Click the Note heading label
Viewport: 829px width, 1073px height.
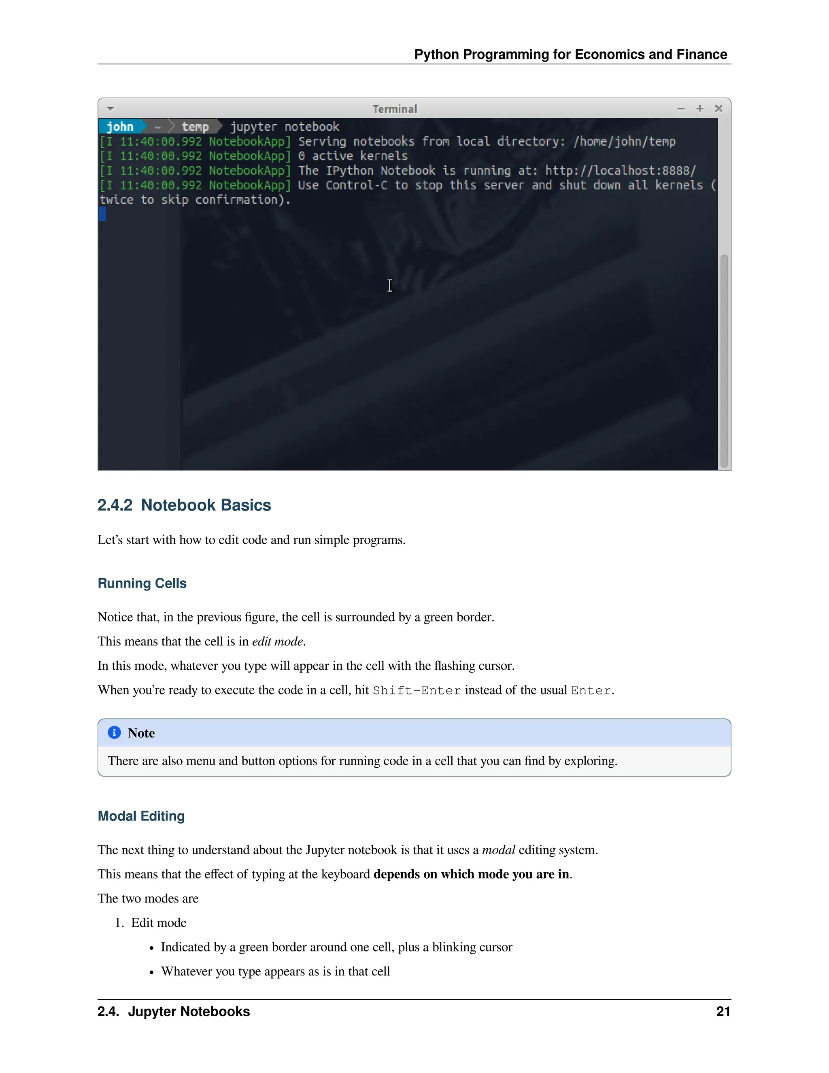[x=141, y=733]
